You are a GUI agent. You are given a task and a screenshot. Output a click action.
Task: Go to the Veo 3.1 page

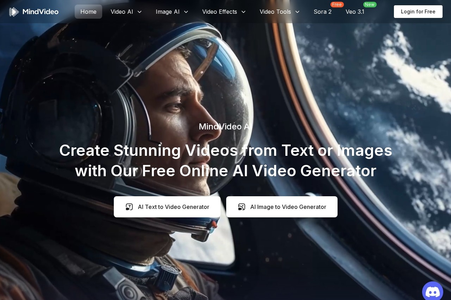pyautogui.click(x=355, y=12)
